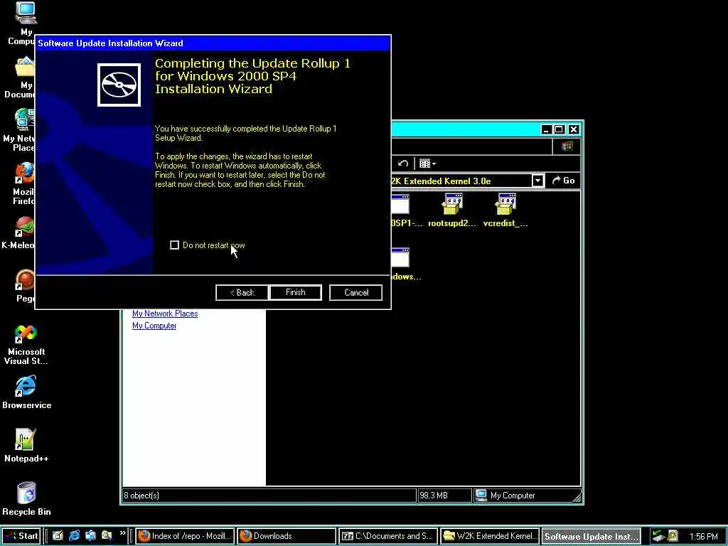Click the Windows flag logo in Explorer

(x=567, y=146)
